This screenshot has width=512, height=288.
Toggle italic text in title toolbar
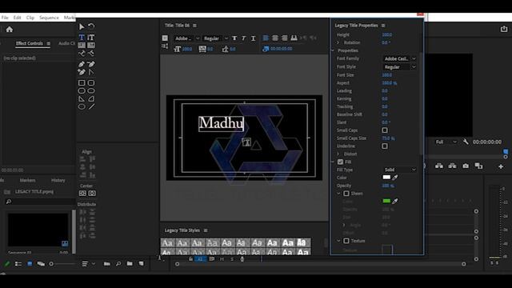coord(243,38)
